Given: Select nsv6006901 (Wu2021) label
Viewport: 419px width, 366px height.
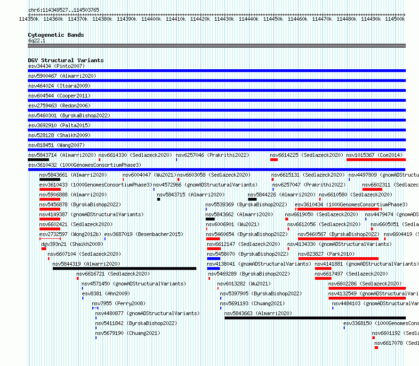Looking at the screenshot, I should pyautogui.click(x=233, y=224).
